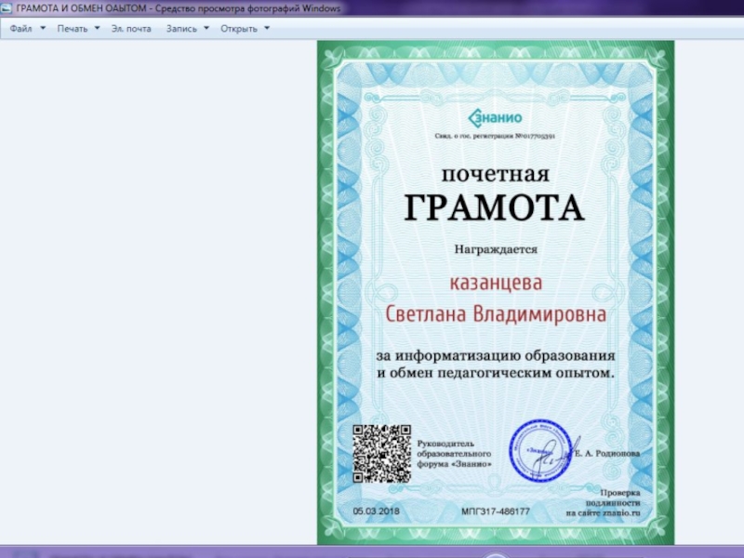
Task: Open the Открыть menu
Action: tap(239, 29)
